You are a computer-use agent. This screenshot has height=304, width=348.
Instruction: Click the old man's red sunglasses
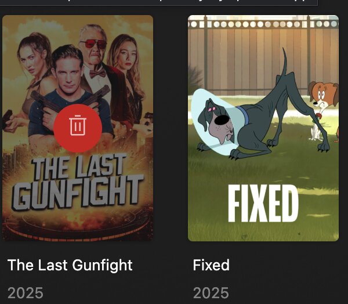click(93, 44)
